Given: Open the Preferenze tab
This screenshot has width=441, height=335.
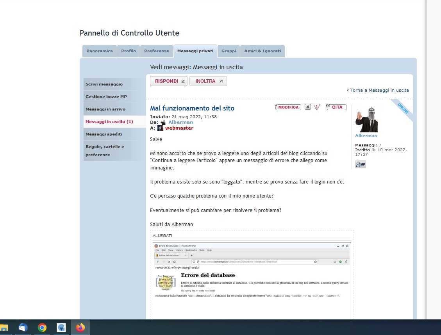Looking at the screenshot, I should [x=156, y=51].
